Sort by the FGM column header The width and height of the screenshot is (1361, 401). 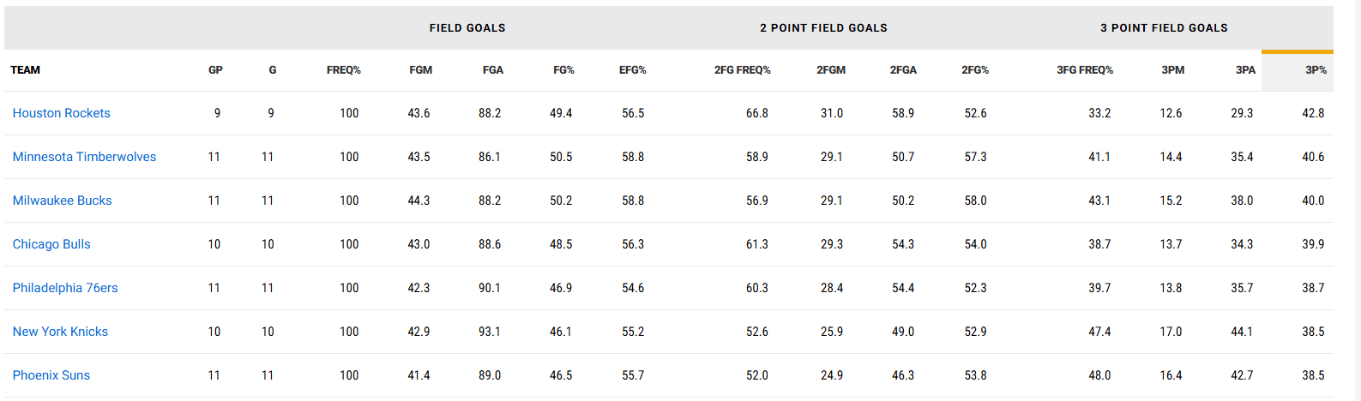point(420,70)
